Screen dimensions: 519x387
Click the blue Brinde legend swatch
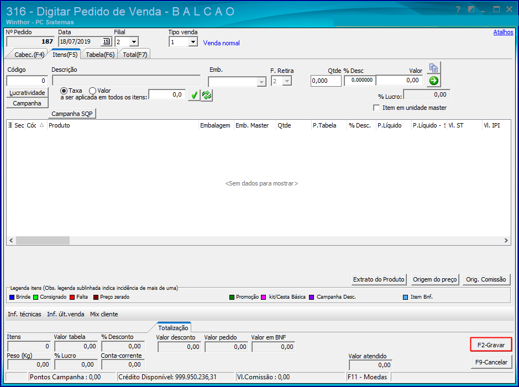click(12, 297)
